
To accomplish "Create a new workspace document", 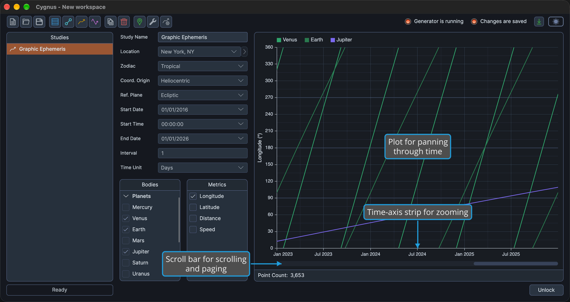I will [x=13, y=22].
